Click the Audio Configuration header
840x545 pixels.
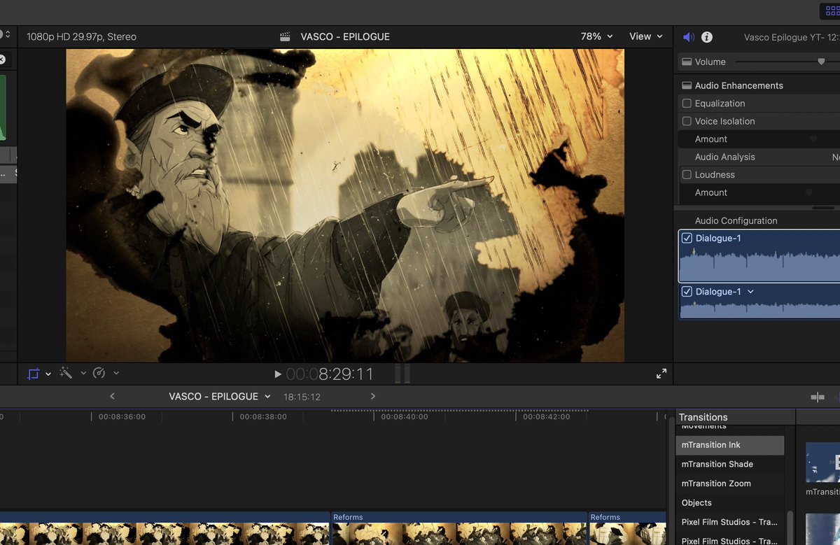(736, 220)
